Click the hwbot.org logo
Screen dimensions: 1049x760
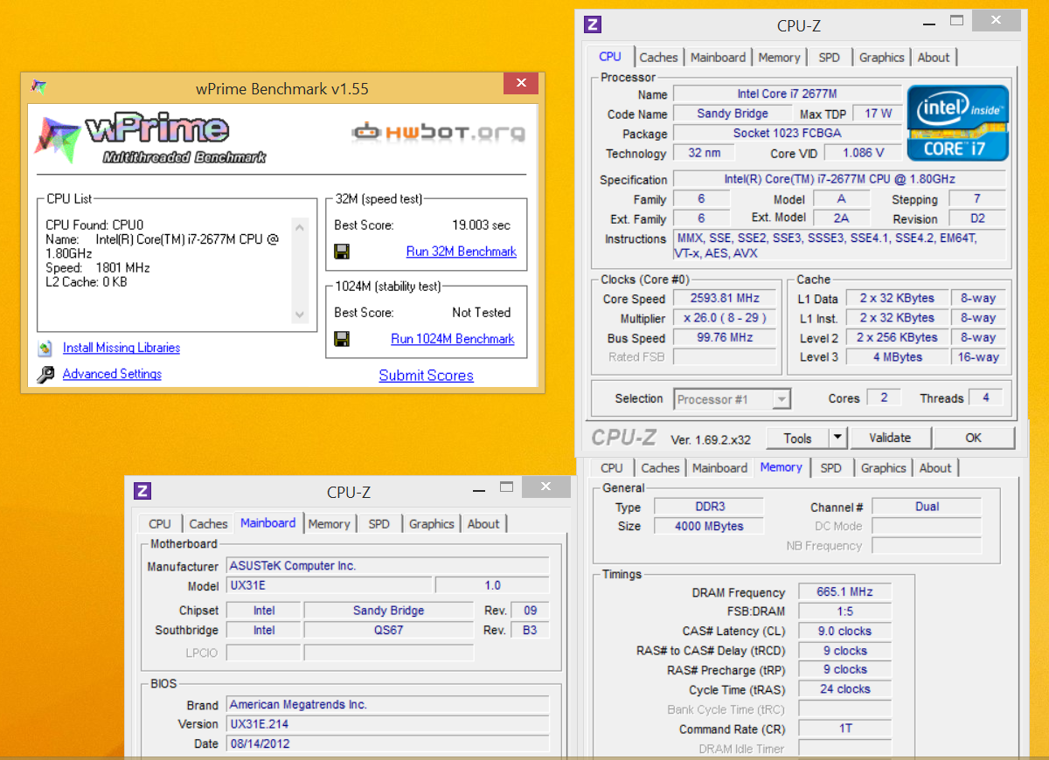[x=439, y=132]
